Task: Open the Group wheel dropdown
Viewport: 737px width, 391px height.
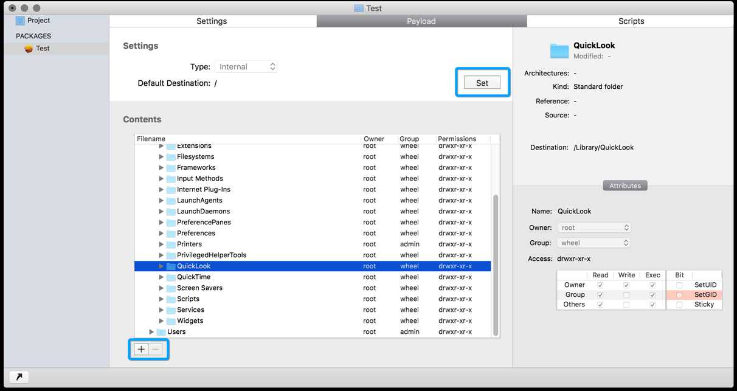Action: [x=594, y=243]
